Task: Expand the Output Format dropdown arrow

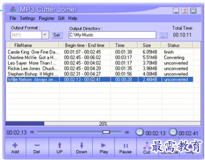Action: pyautogui.click(x=45, y=35)
